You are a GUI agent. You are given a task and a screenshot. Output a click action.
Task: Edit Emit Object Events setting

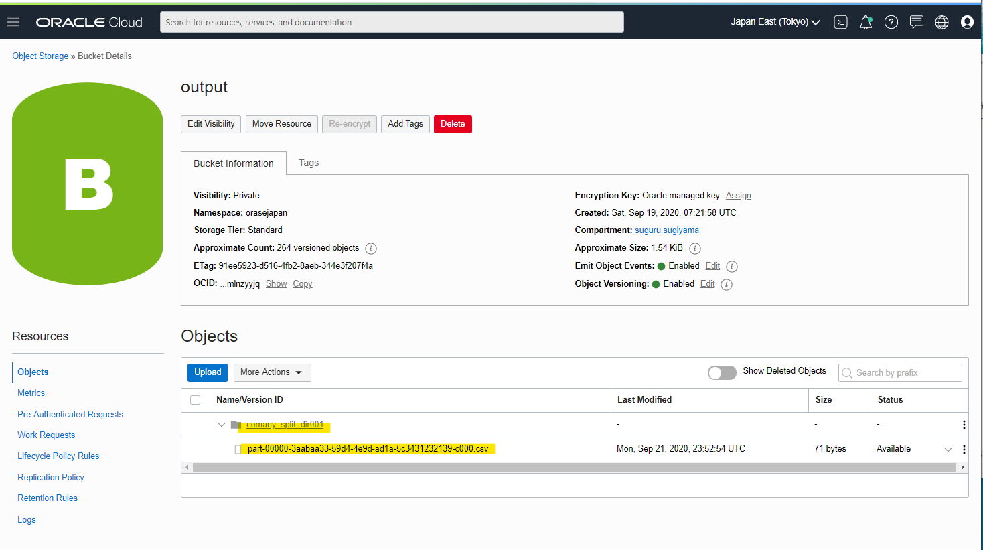point(712,266)
